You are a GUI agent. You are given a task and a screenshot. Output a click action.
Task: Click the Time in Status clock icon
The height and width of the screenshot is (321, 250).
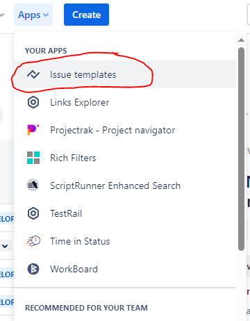coord(33,241)
